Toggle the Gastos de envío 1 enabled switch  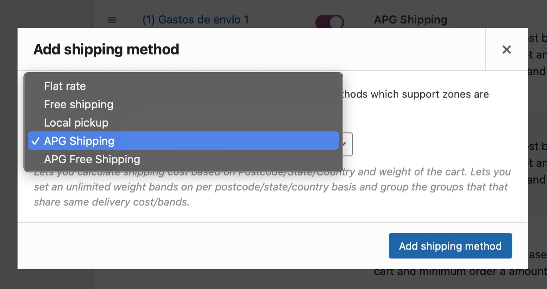point(330,21)
